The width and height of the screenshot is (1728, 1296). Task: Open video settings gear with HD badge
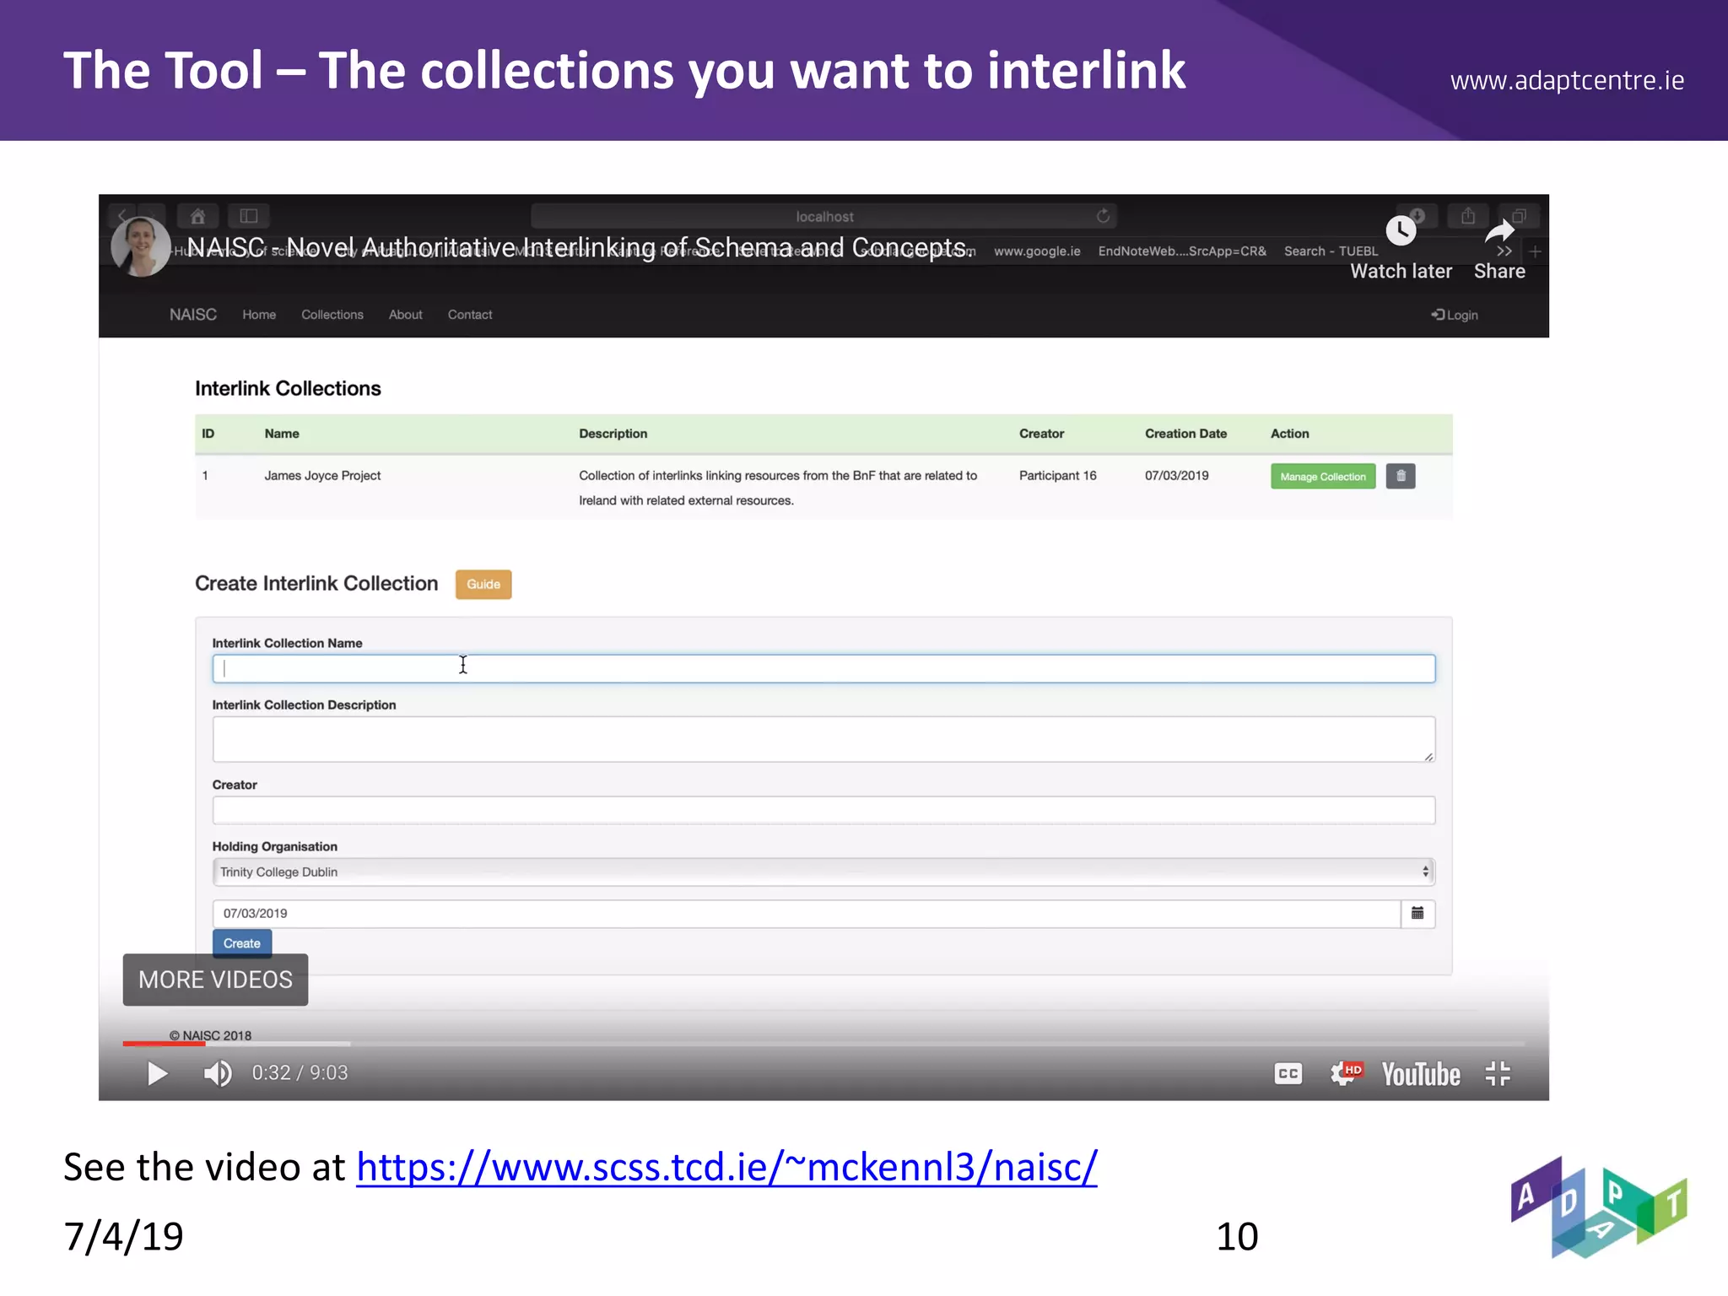click(x=1345, y=1073)
